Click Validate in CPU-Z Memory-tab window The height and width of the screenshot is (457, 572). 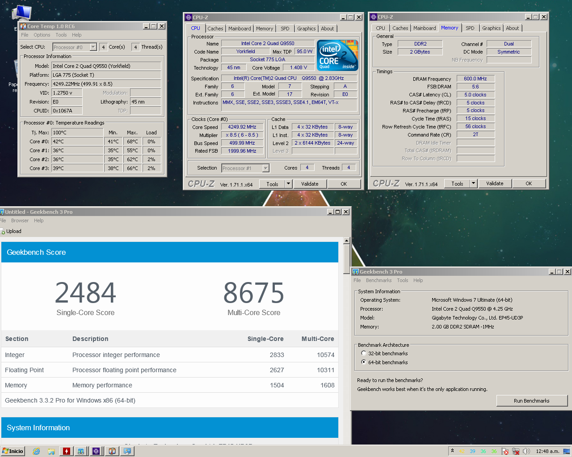(x=495, y=183)
